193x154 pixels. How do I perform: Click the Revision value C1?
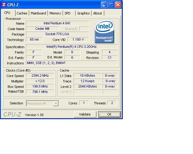110,57
